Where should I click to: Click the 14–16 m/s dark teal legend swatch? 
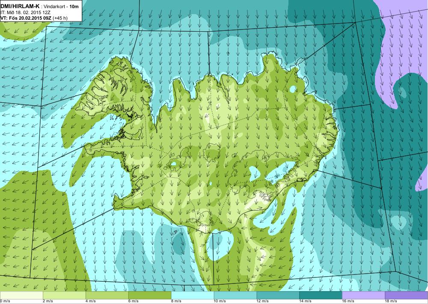[321, 295]
